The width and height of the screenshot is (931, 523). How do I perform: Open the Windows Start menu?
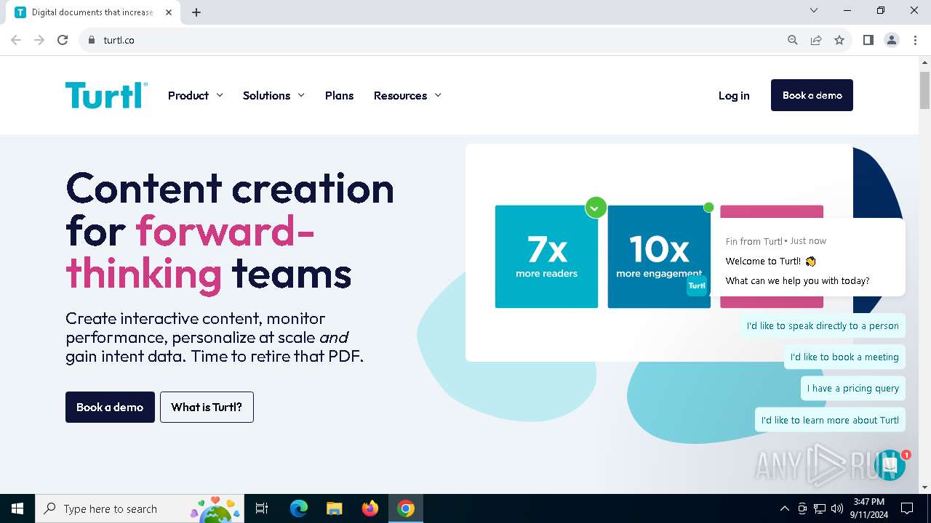17,508
